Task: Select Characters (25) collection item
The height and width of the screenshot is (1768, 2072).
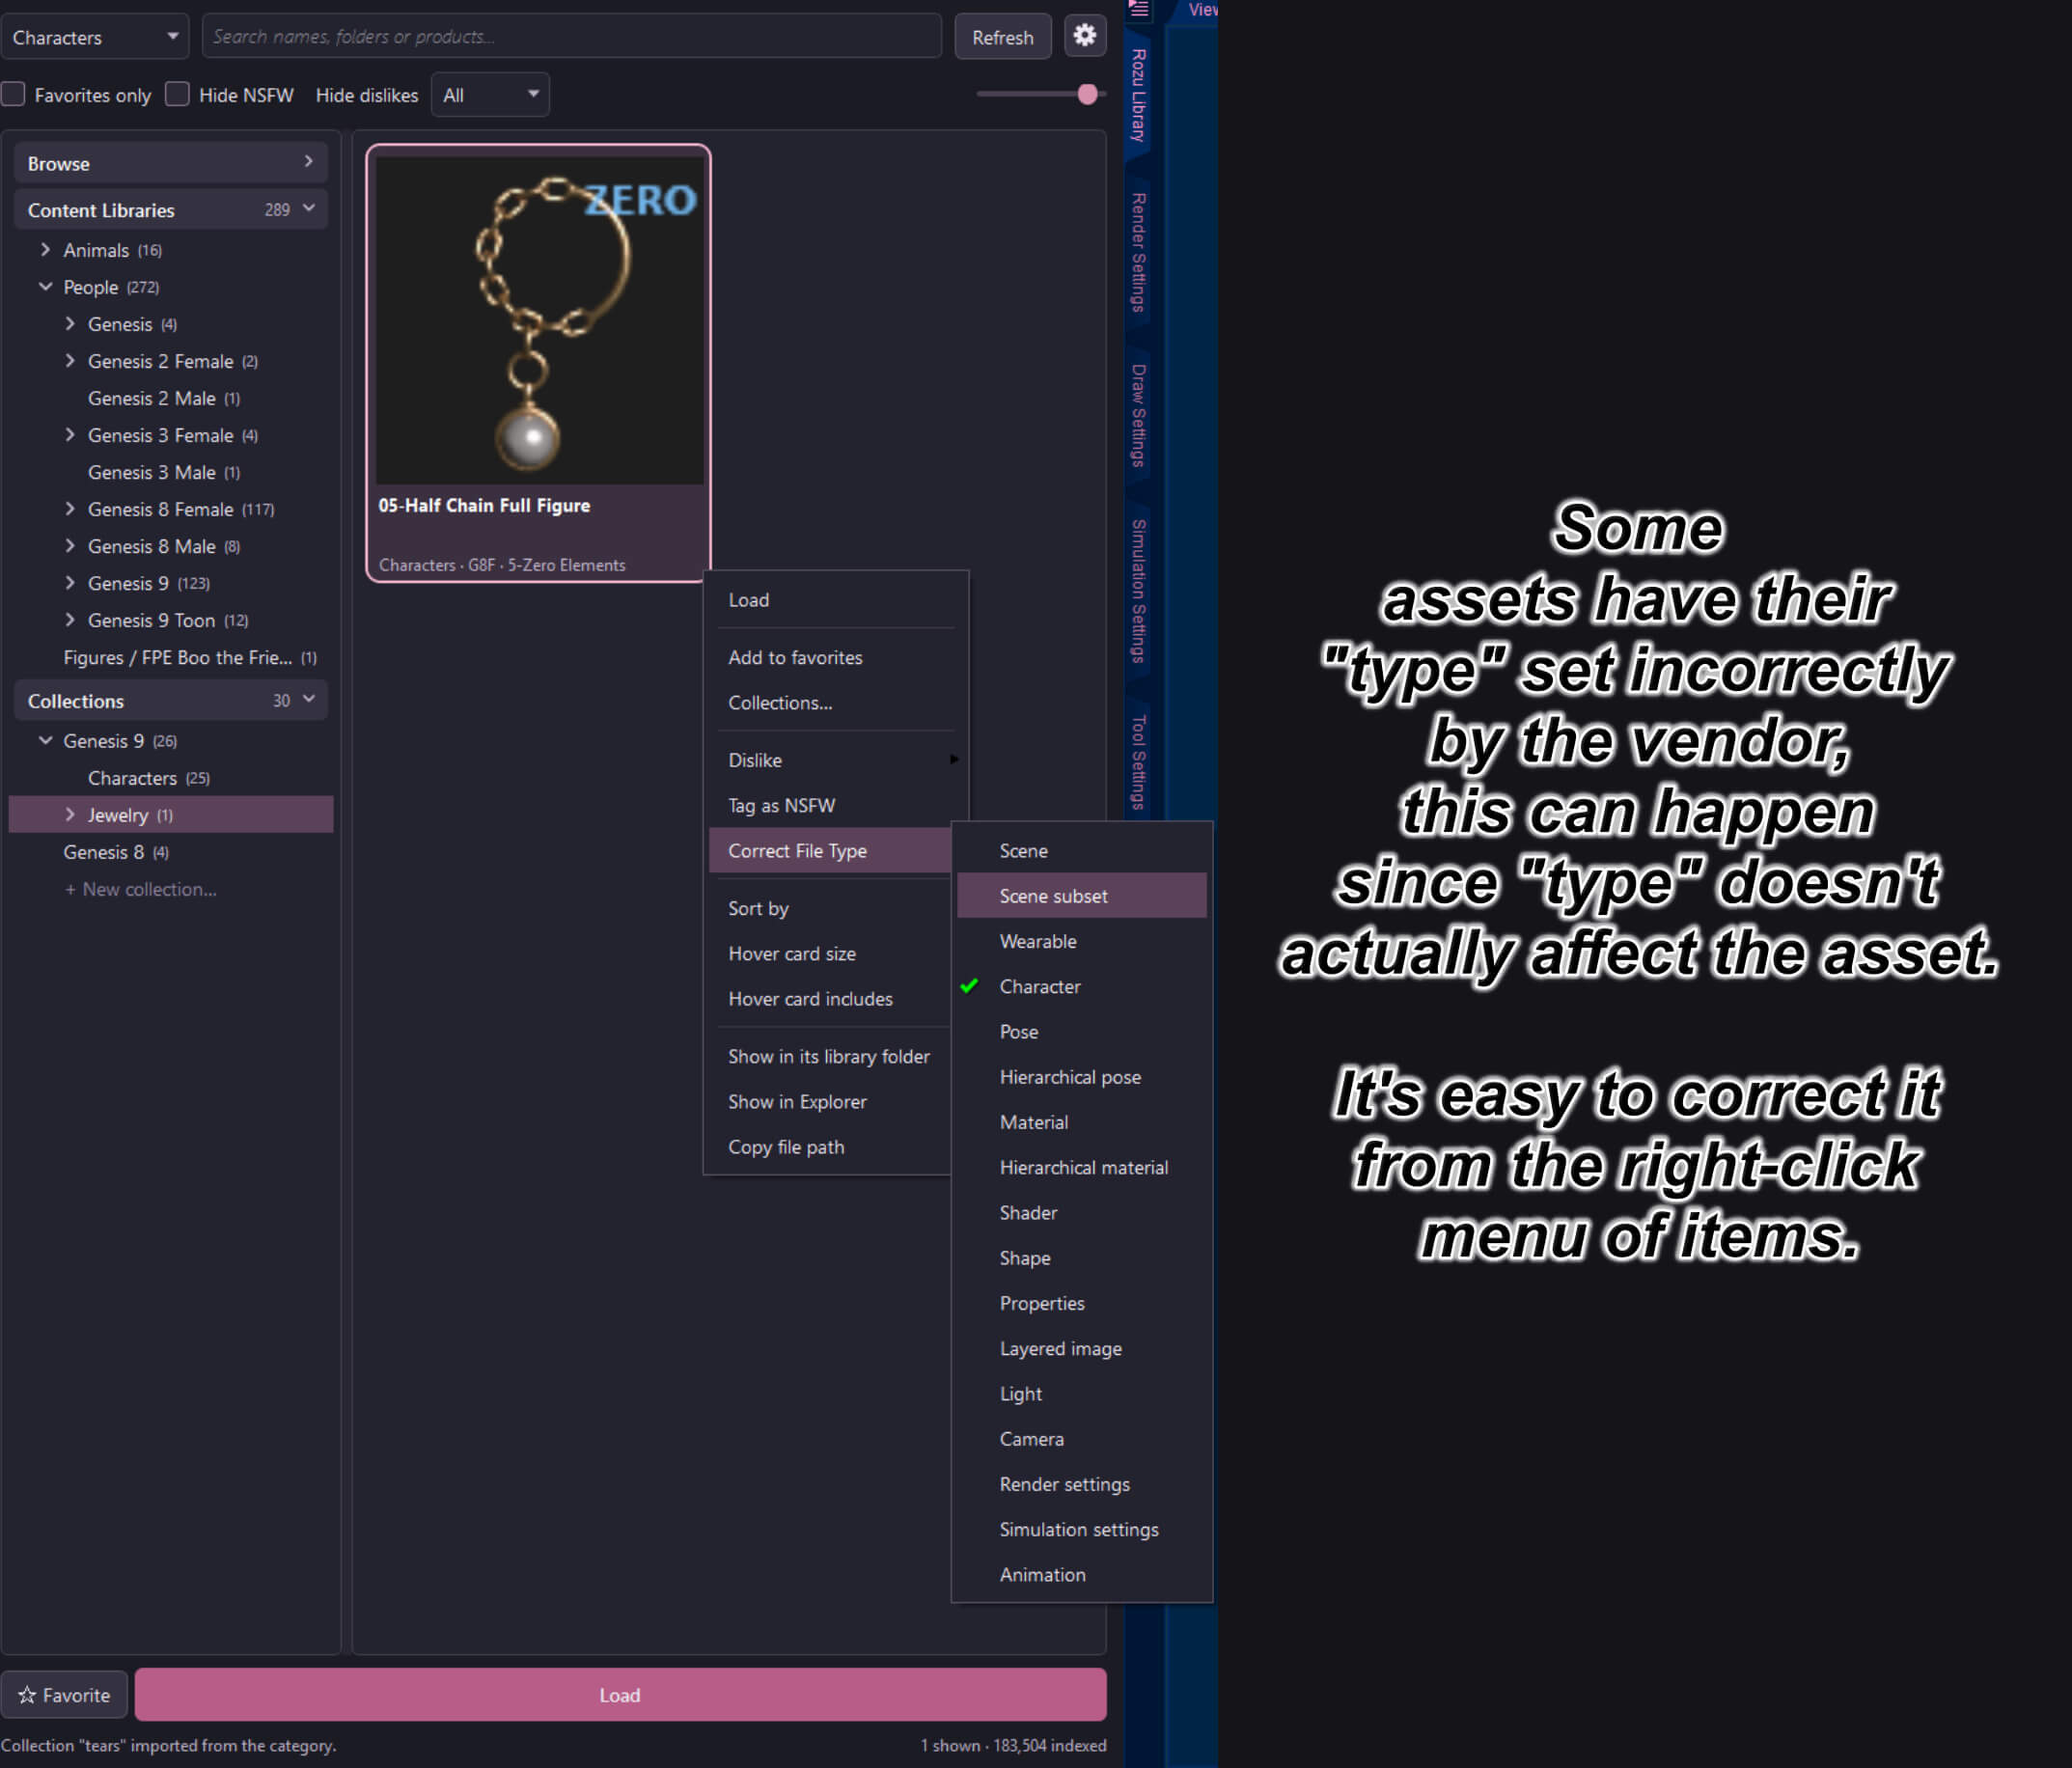Action: click(x=150, y=778)
